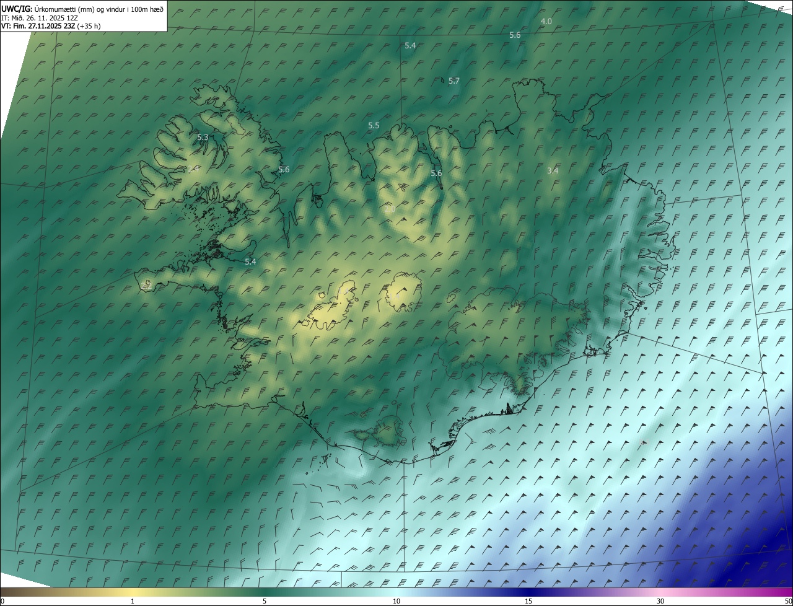Select the initialization time line 'IT: Mið. 26. 11. 2025 12Z'
The width and height of the screenshot is (793, 606).
tap(39, 18)
